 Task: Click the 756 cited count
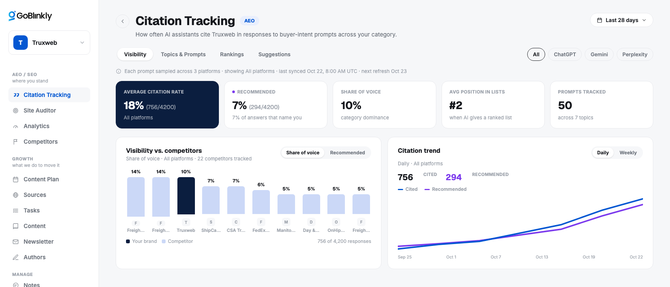405,178
